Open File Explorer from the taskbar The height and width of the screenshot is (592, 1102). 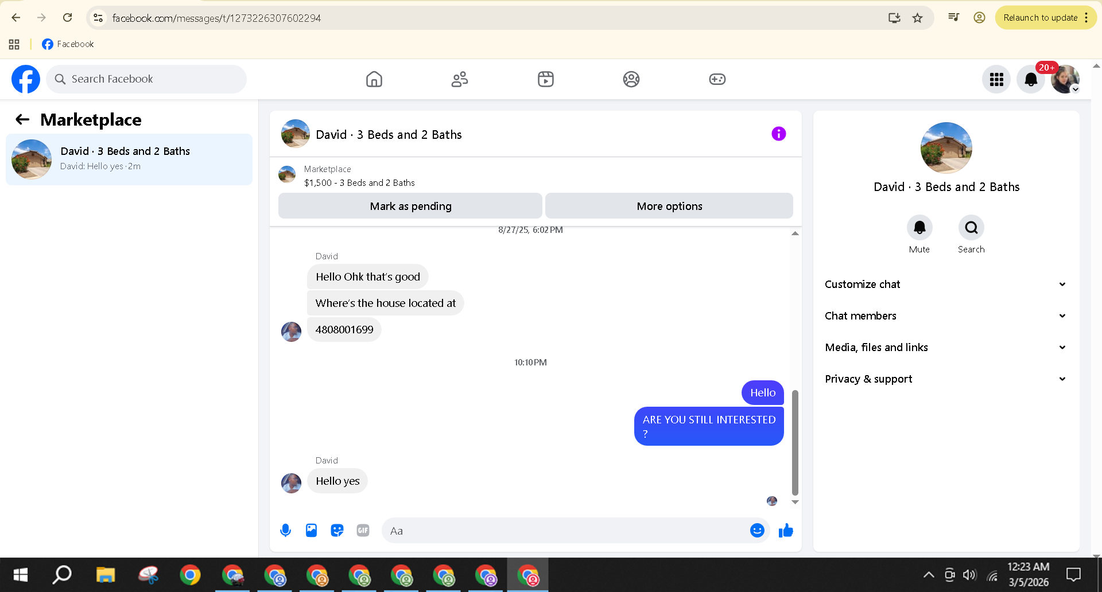(x=106, y=575)
